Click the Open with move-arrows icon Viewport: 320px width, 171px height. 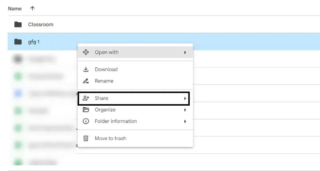[x=86, y=52]
